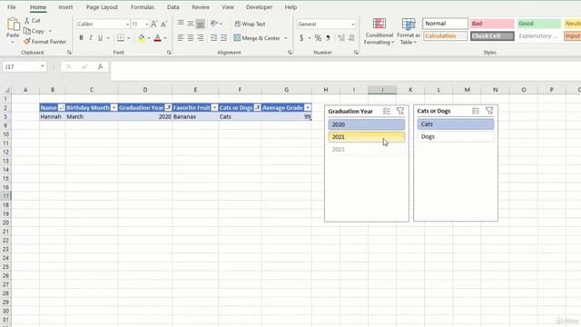The image size is (581, 327).
Task: Open Format as Table
Action: point(409,31)
